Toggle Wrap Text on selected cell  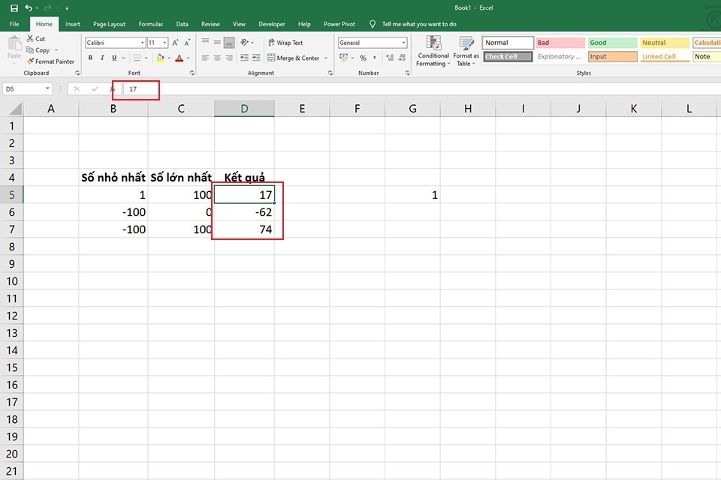285,43
